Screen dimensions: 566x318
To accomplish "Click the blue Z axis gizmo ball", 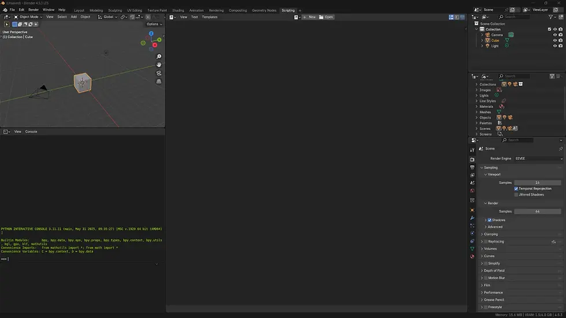I will pyautogui.click(x=151, y=33).
